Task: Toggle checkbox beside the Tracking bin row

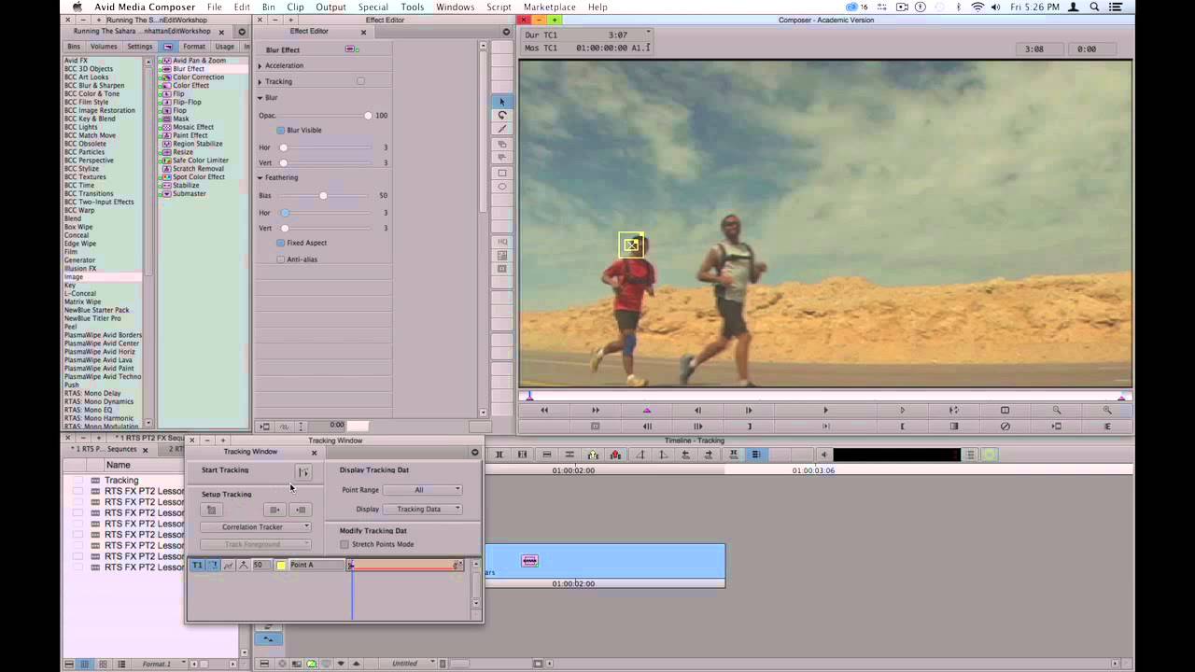Action: (78, 480)
